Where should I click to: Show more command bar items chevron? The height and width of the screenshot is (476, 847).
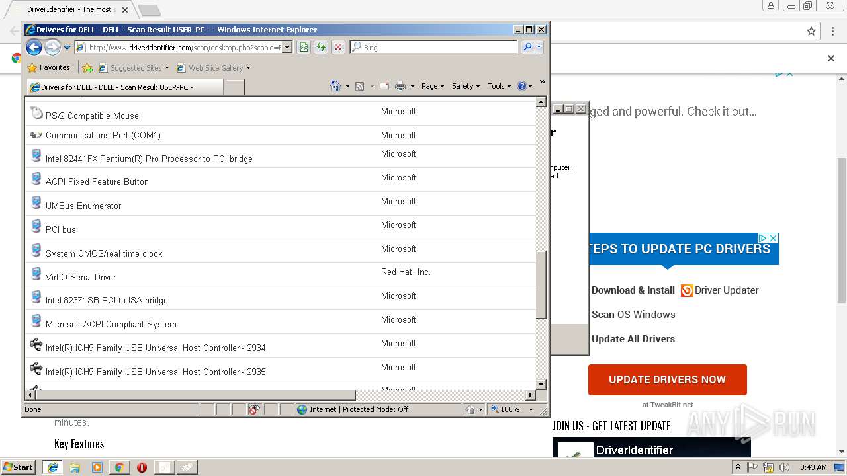[542, 82]
